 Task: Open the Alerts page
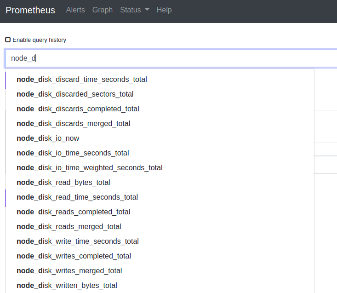75,10
